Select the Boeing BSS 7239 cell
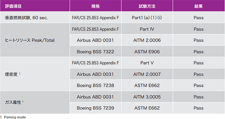Image resolution: width=225 pixels, height=119 pixels. tap(96, 108)
